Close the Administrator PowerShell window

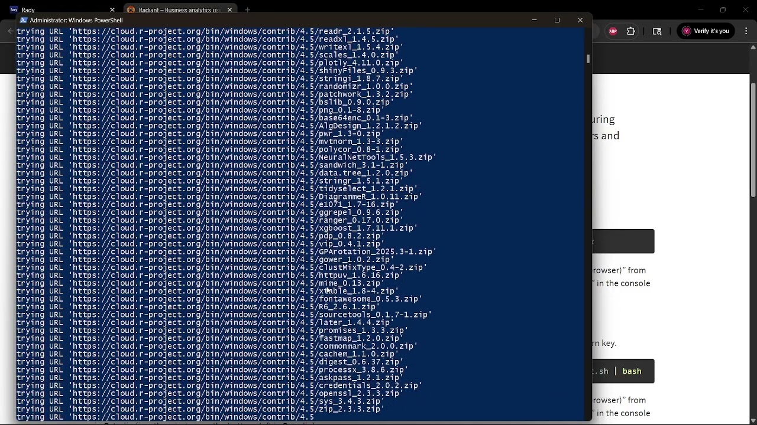580,20
